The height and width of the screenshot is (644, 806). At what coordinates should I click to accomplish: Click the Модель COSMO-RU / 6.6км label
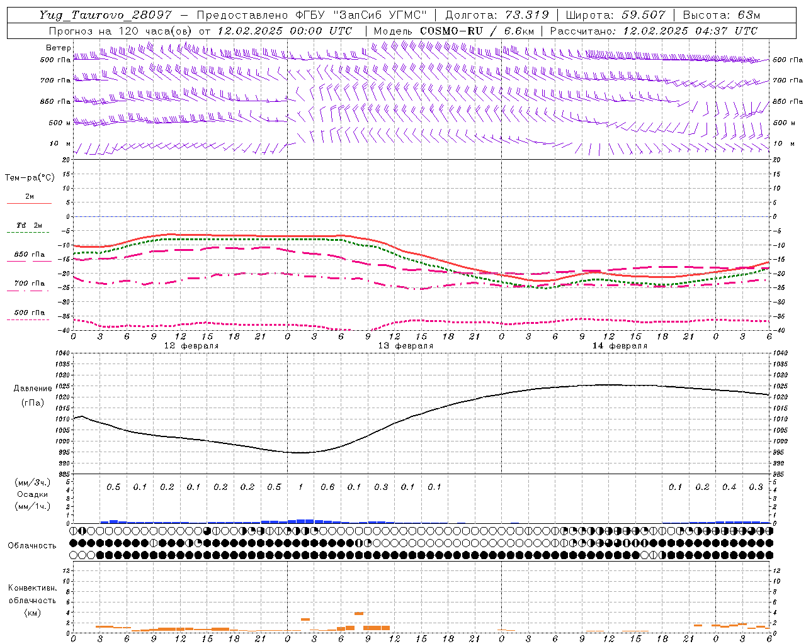(x=454, y=31)
